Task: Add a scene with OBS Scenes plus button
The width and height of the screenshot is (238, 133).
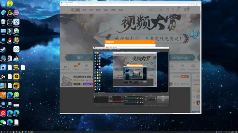Action: (94, 104)
